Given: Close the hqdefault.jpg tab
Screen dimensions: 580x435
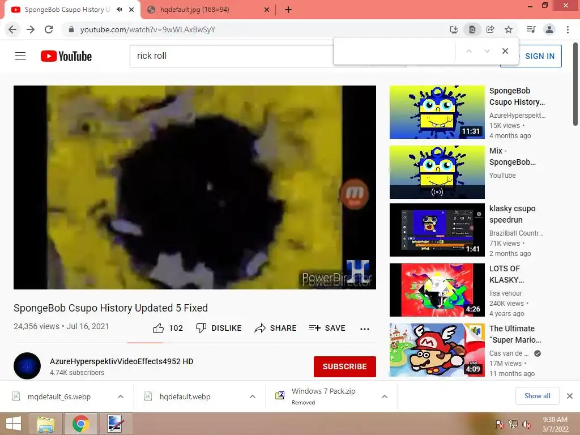Looking at the screenshot, I should point(267,10).
